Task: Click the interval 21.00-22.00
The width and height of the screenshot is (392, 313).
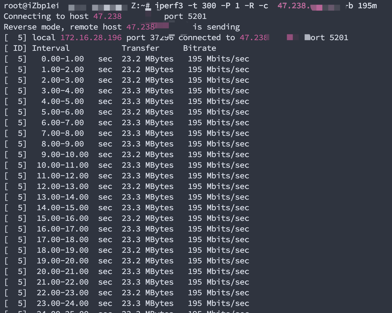Action: pos(63,282)
